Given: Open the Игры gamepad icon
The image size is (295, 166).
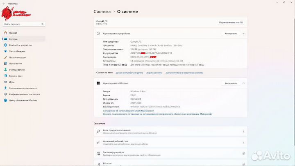Looking at the screenshot, I should pyautogui.click(x=5, y=82).
